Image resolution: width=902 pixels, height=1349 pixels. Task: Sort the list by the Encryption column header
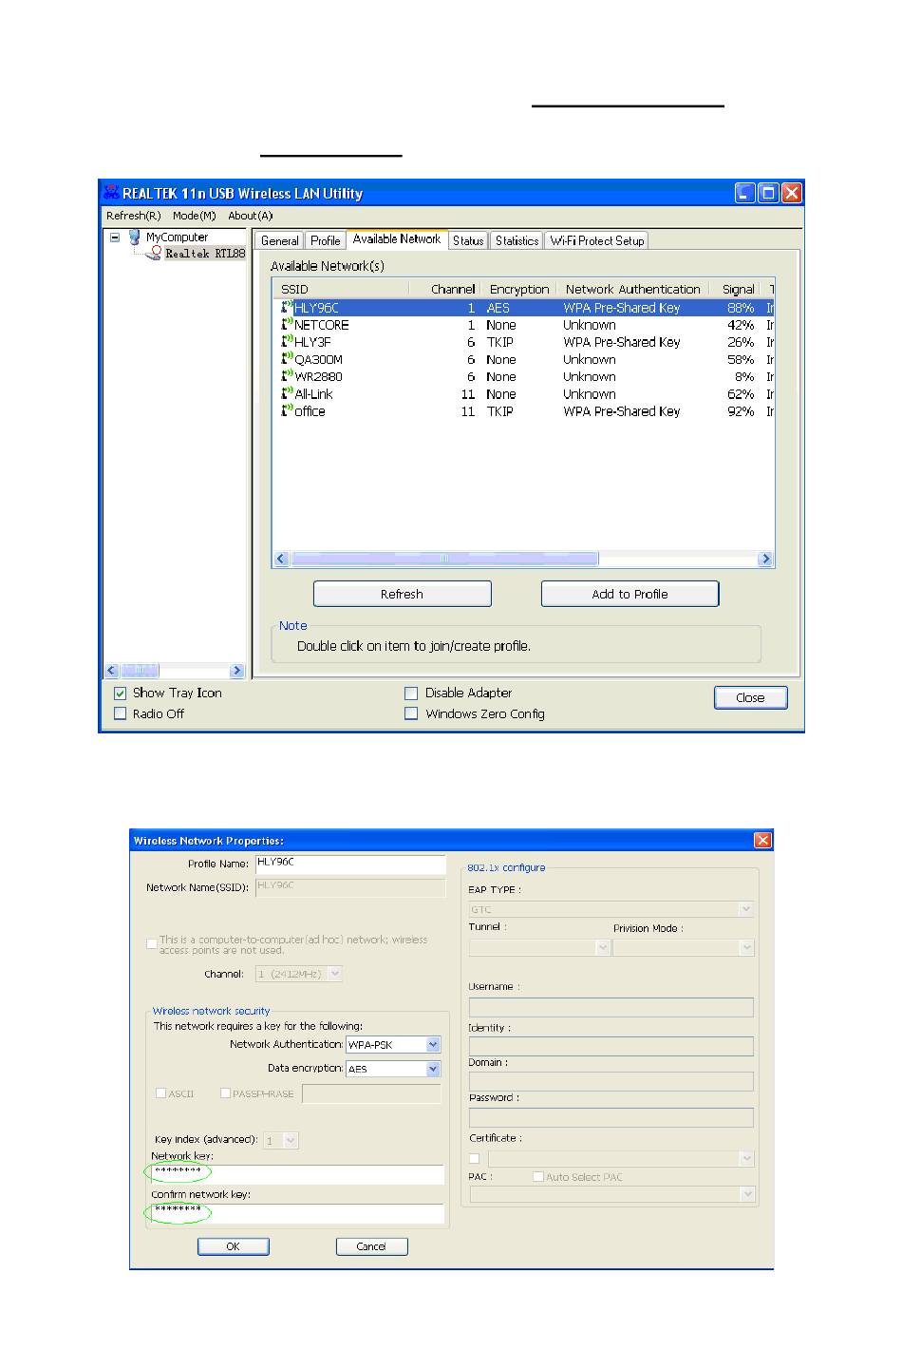[518, 289]
